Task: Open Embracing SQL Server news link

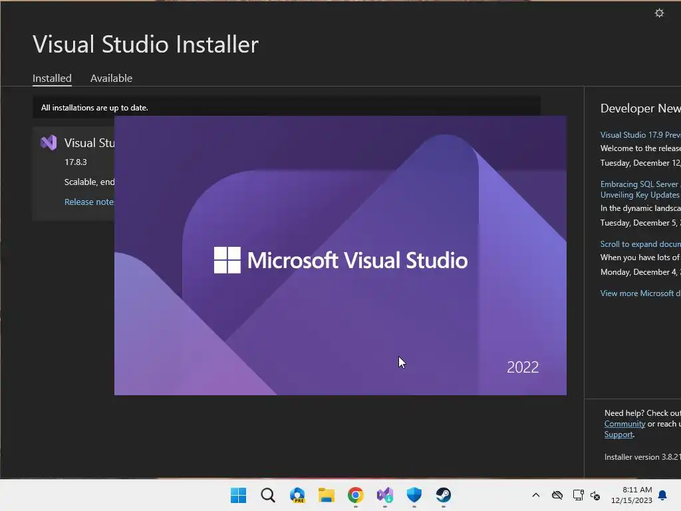Action: click(640, 190)
